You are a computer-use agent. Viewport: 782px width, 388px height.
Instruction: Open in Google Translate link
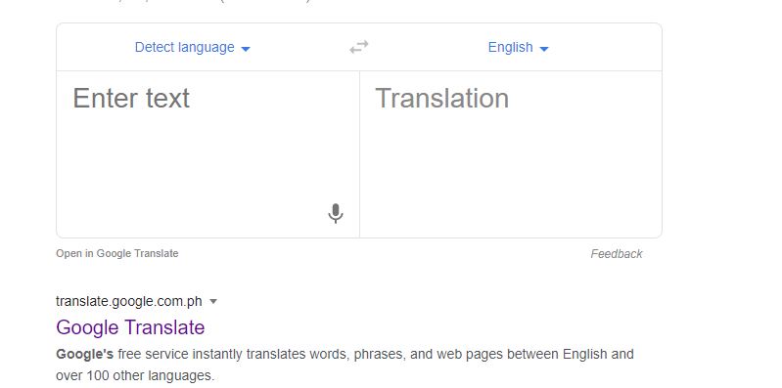click(x=117, y=253)
